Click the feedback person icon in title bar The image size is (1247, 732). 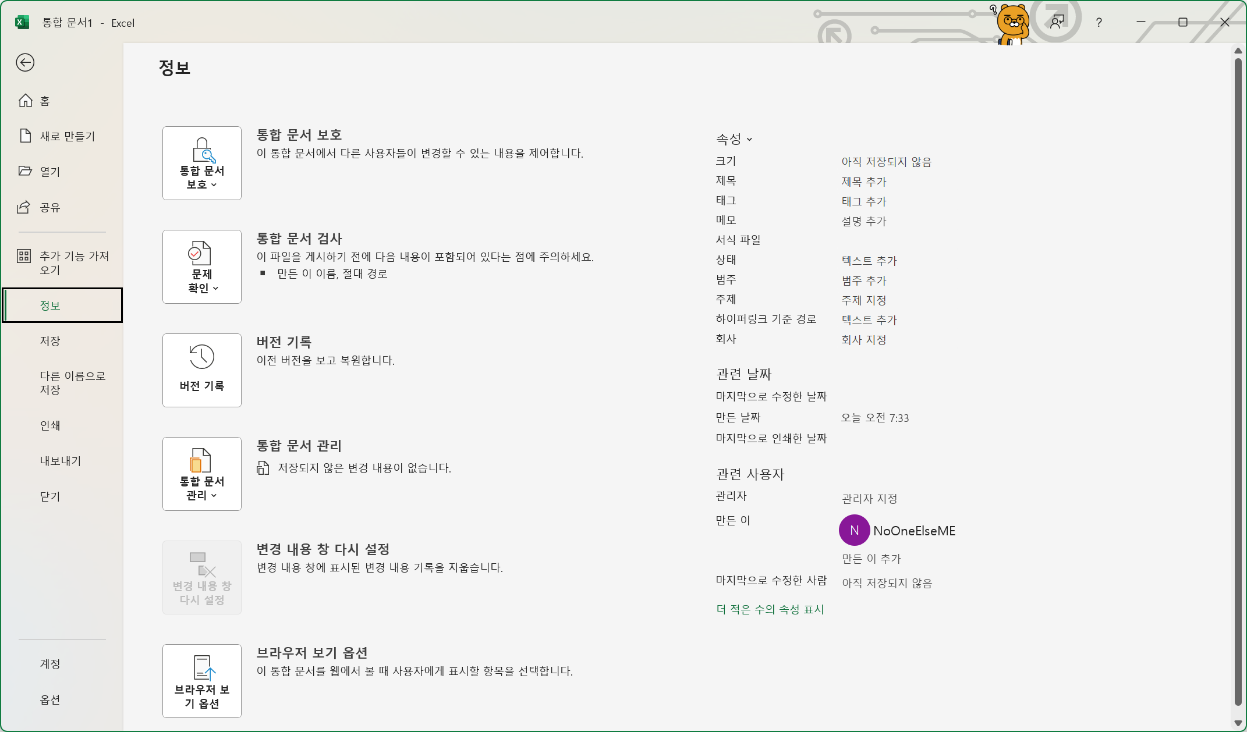(x=1057, y=23)
